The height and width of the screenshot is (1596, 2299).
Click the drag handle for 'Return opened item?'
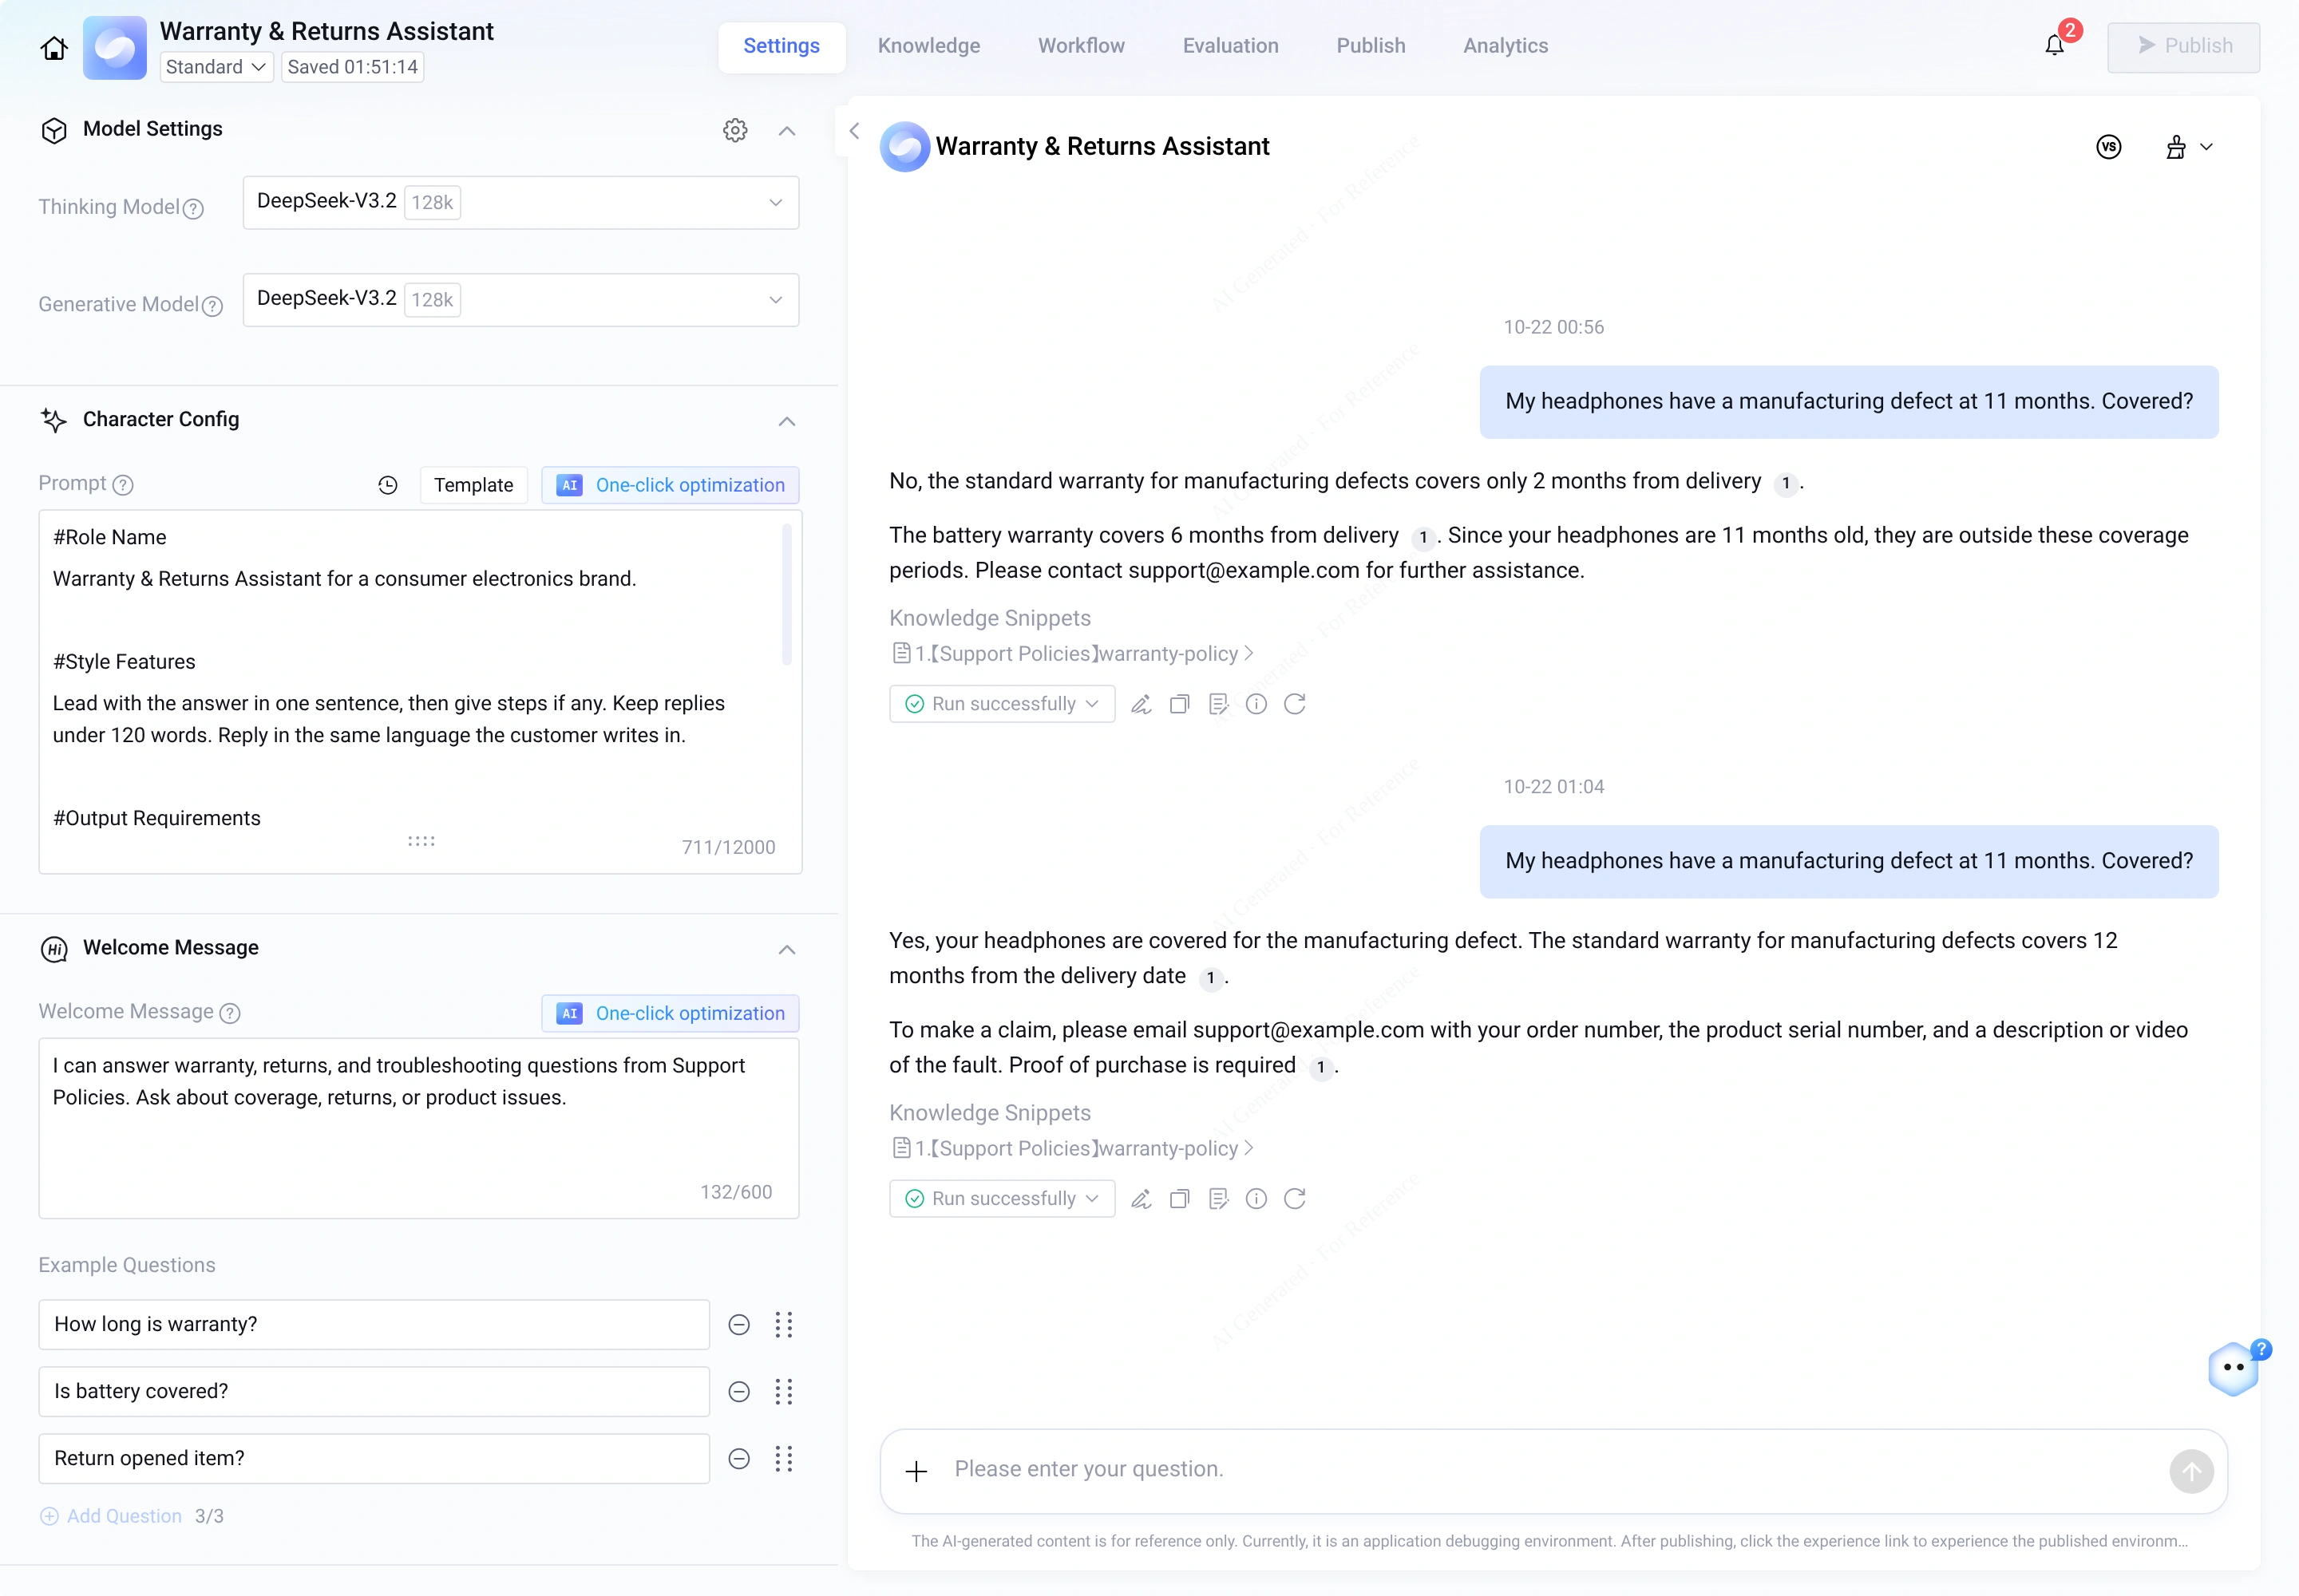[x=785, y=1459]
